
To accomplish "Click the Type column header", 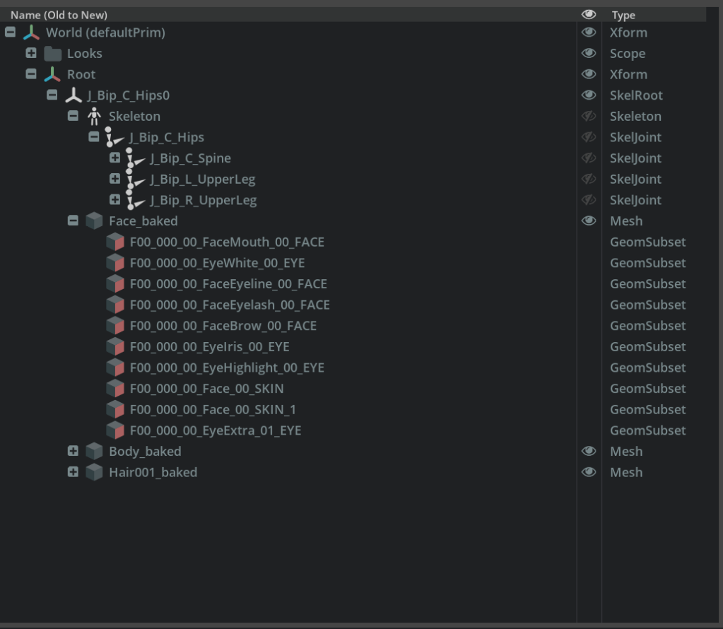I will [623, 15].
